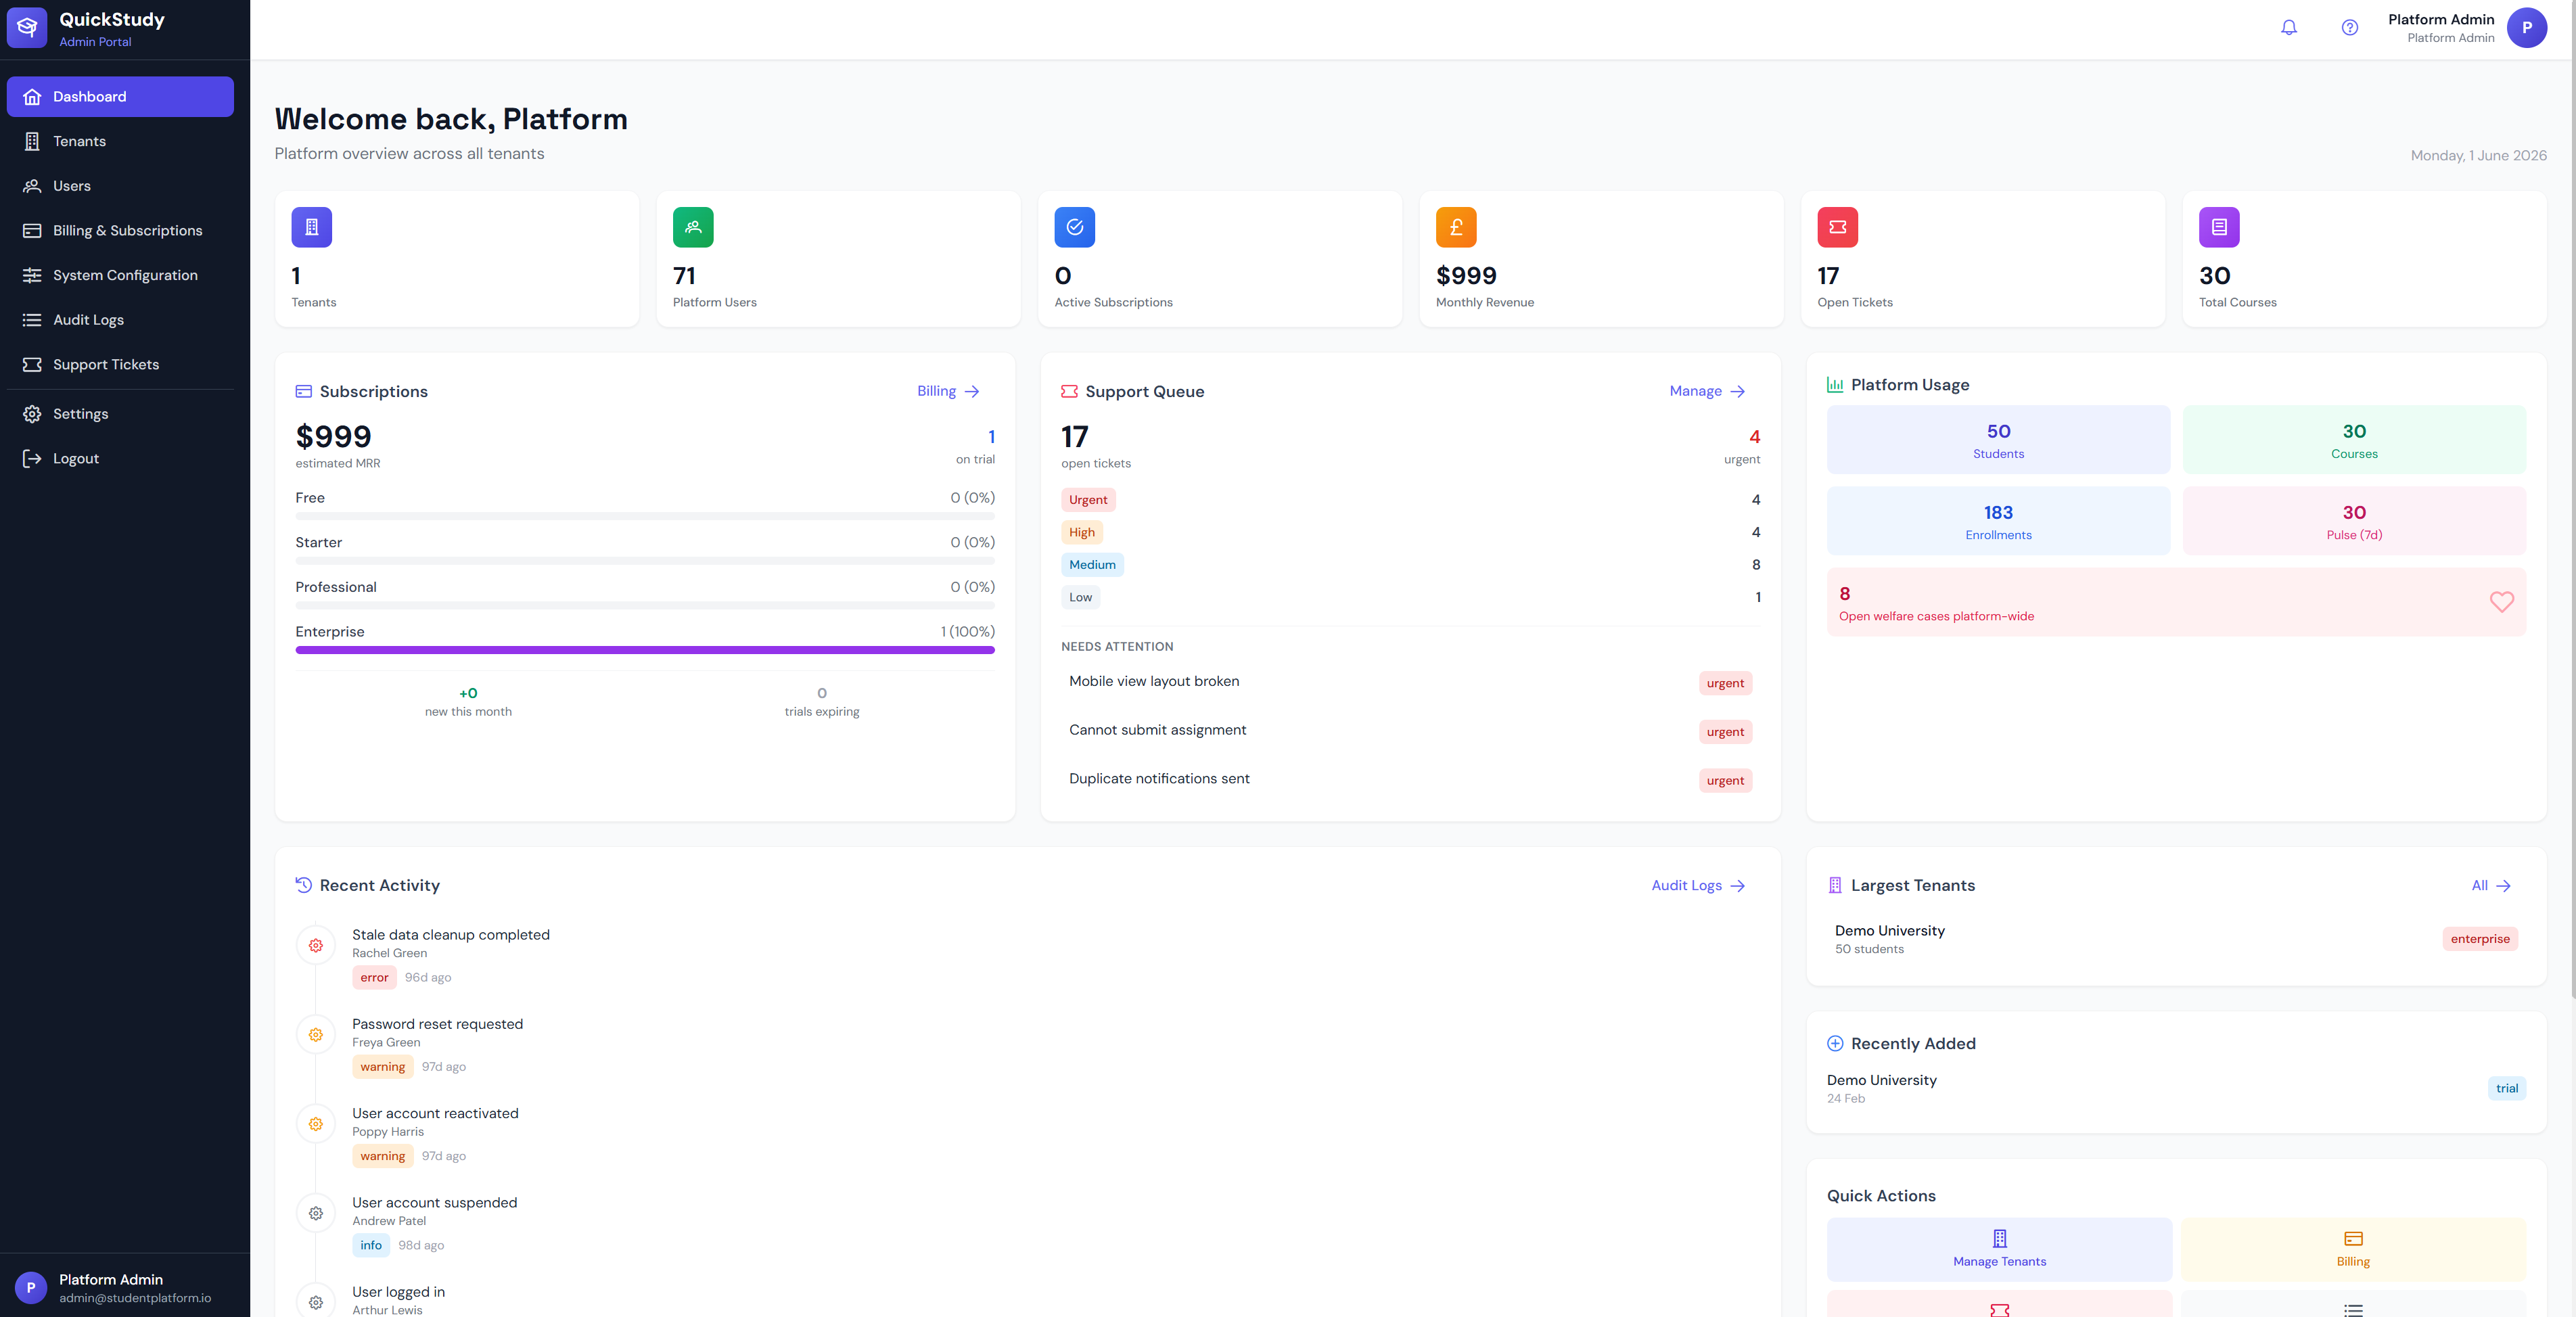2576x1317 pixels.
Task: Click the Students usage tile showing 50
Action: point(1999,440)
